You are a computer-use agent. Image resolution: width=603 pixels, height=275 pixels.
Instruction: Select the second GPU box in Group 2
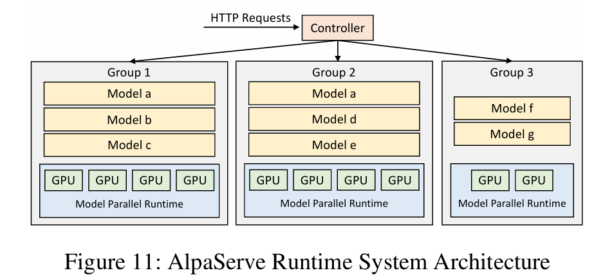312,180
